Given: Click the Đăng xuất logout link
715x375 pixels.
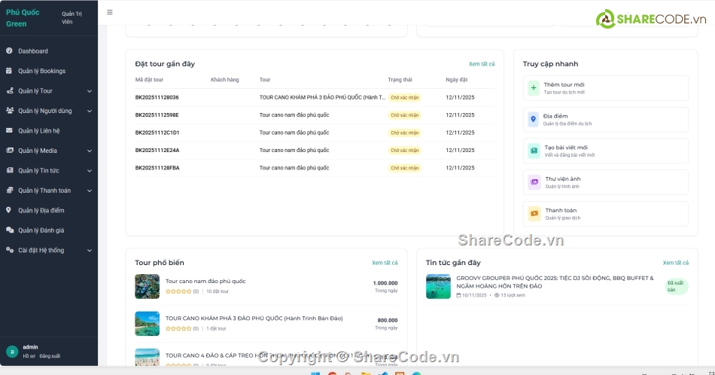Looking at the screenshot, I should pos(50,356).
